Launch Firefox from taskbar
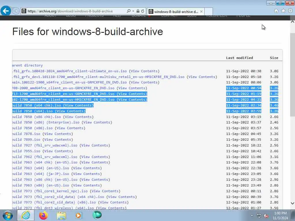 click(x=44, y=215)
